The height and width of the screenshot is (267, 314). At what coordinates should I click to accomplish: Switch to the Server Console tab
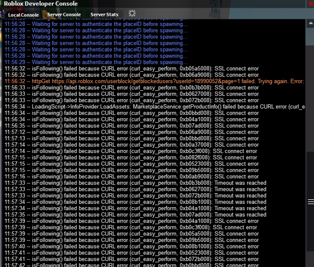(64, 14)
